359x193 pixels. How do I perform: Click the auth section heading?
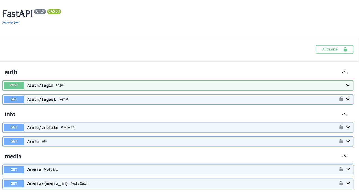coord(11,72)
